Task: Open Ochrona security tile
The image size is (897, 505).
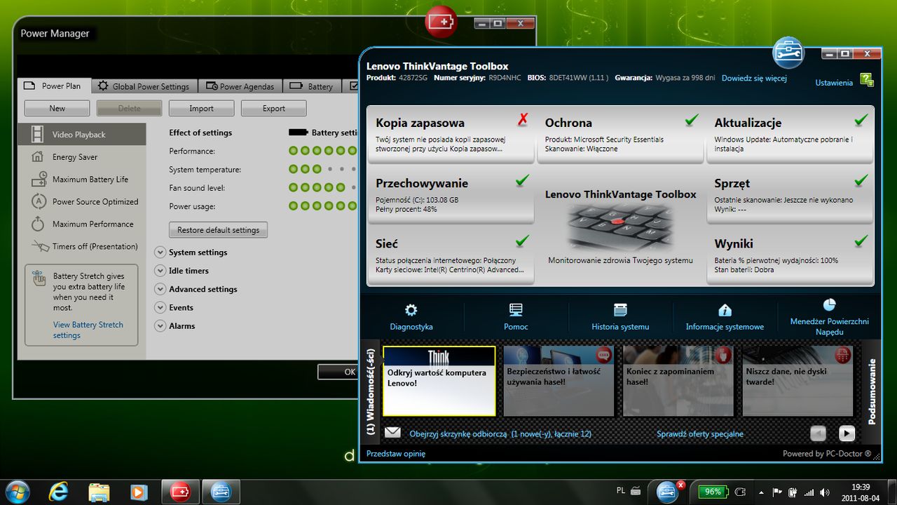Action: pyautogui.click(x=620, y=134)
